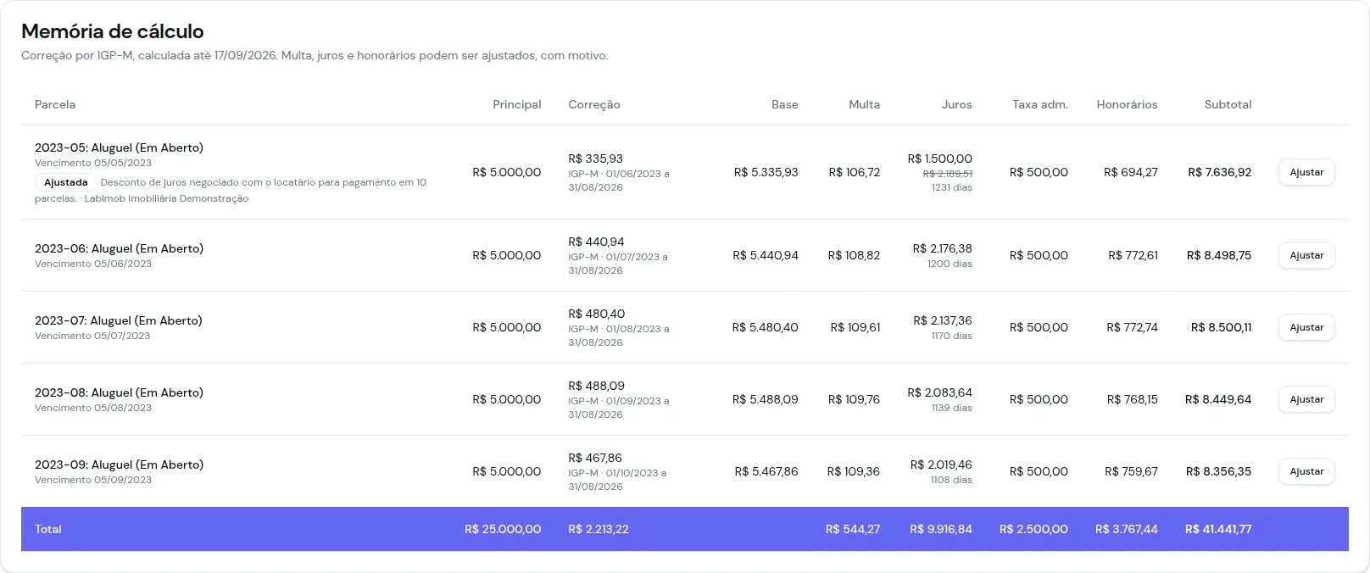1370x573 pixels.
Task: Click the correção value R$ 467,86
Action: pos(595,458)
